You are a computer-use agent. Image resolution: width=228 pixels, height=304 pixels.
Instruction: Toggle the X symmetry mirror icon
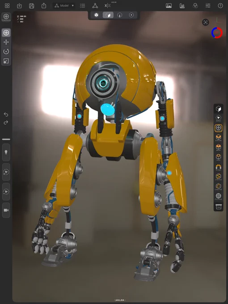[x=107, y=6]
